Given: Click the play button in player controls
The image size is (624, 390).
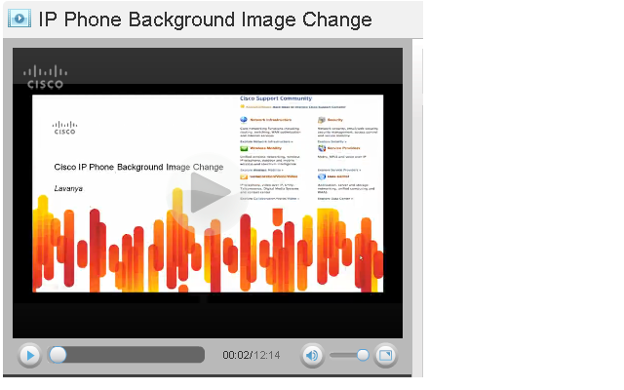Looking at the screenshot, I should 30,355.
